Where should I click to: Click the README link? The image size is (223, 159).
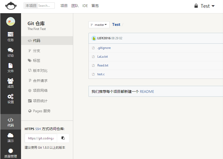tap(147, 92)
